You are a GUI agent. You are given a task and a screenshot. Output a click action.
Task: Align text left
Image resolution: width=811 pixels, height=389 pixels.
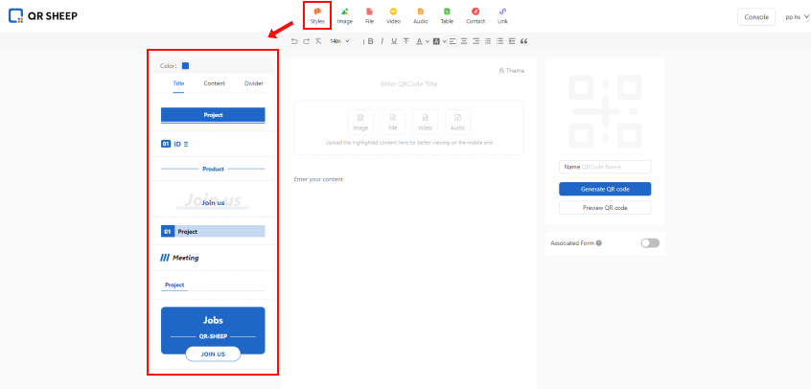(x=452, y=41)
